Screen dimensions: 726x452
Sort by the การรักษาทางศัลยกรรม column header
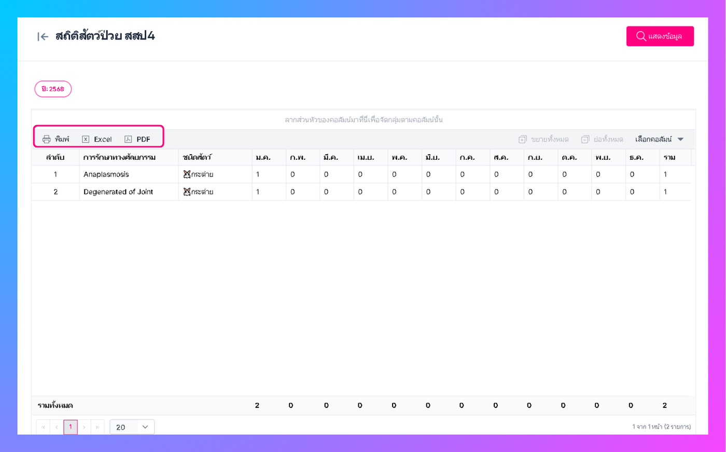pyautogui.click(x=119, y=157)
